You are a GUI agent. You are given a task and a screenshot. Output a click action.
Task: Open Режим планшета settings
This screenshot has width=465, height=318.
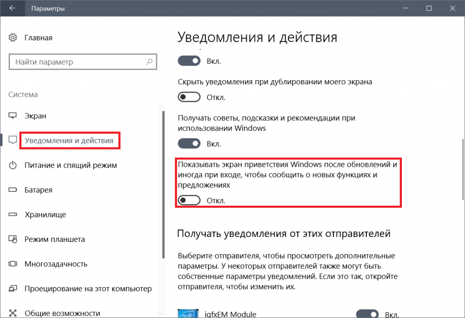[54, 239]
